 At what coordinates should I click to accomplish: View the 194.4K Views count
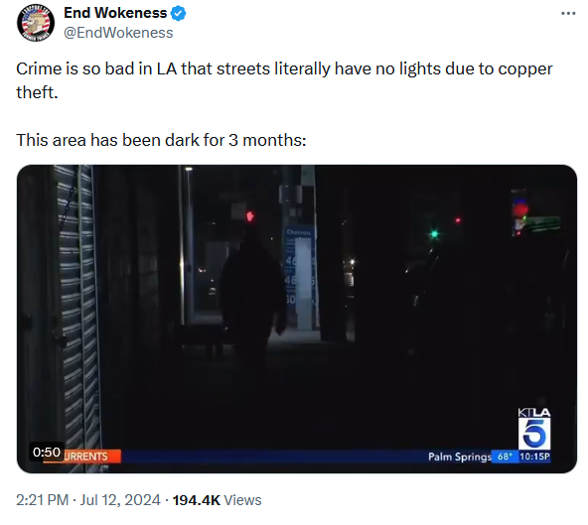tap(217, 500)
